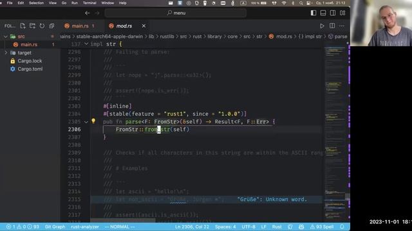Run the Rust file with play icon
The width and height of the screenshot is (412, 231).
(322, 26)
